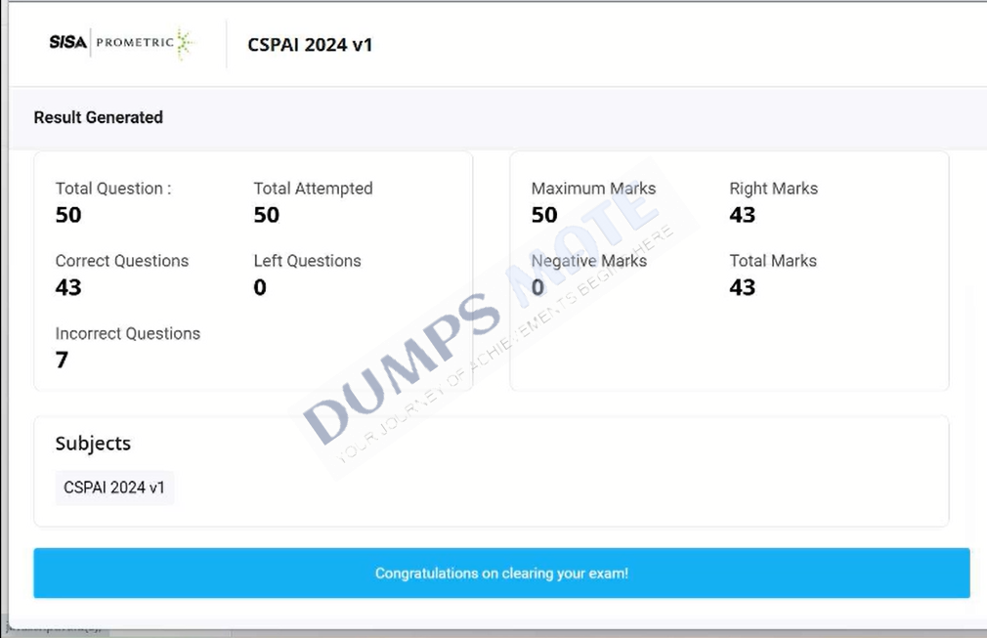Click the Subjects heading

point(93,444)
